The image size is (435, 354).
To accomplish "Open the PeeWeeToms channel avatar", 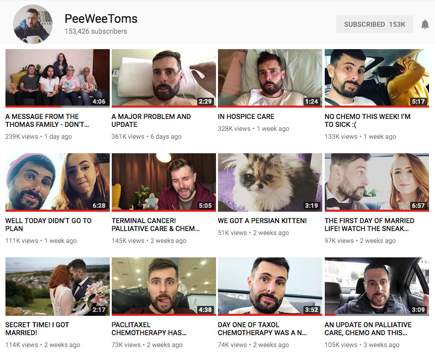I will click(x=32, y=24).
